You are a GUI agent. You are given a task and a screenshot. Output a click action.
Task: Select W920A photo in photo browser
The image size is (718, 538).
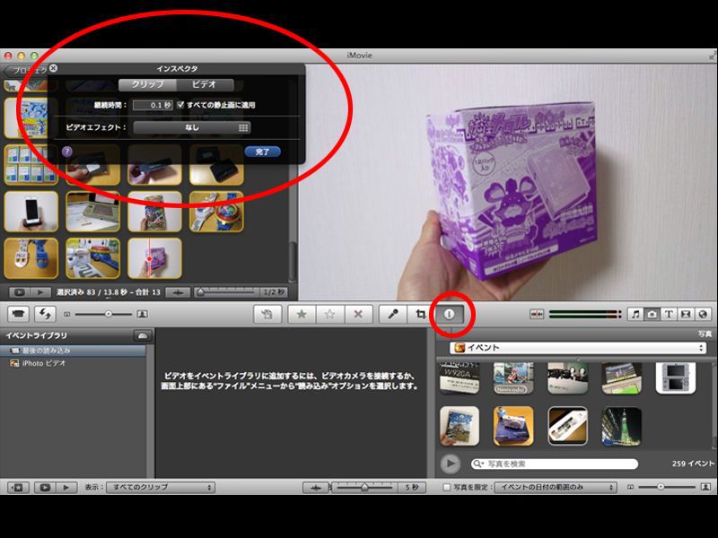[x=460, y=377]
